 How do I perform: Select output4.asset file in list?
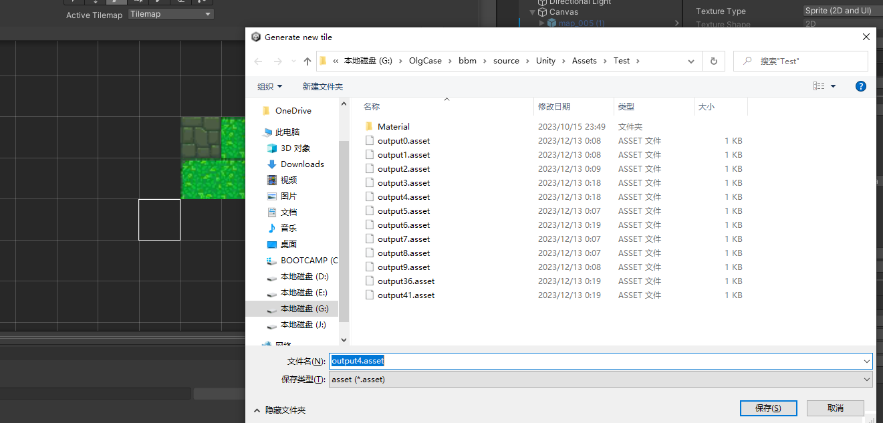coord(403,196)
